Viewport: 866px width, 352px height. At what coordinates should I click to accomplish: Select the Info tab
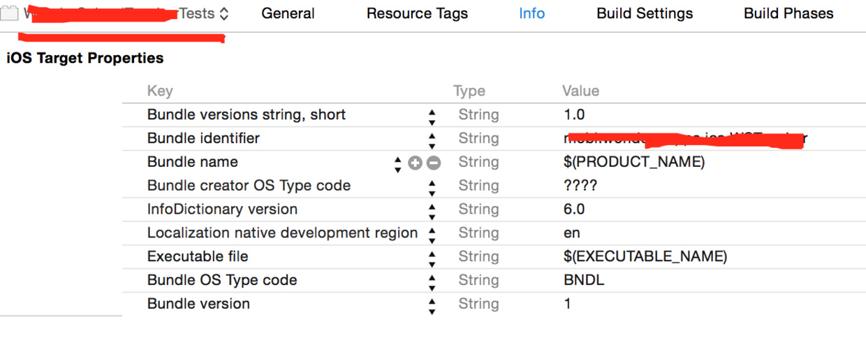pyautogui.click(x=531, y=14)
